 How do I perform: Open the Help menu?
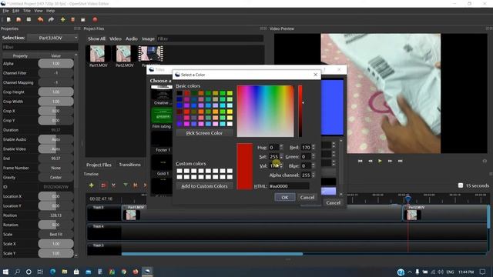50,11
